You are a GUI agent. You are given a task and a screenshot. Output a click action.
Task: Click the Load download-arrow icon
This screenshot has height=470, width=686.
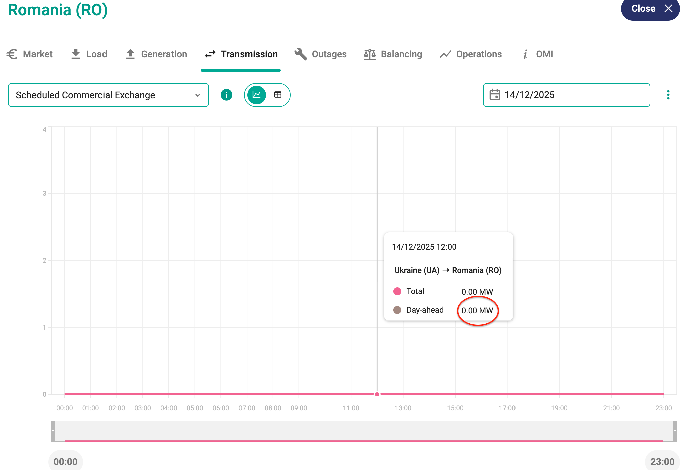(76, 54)
